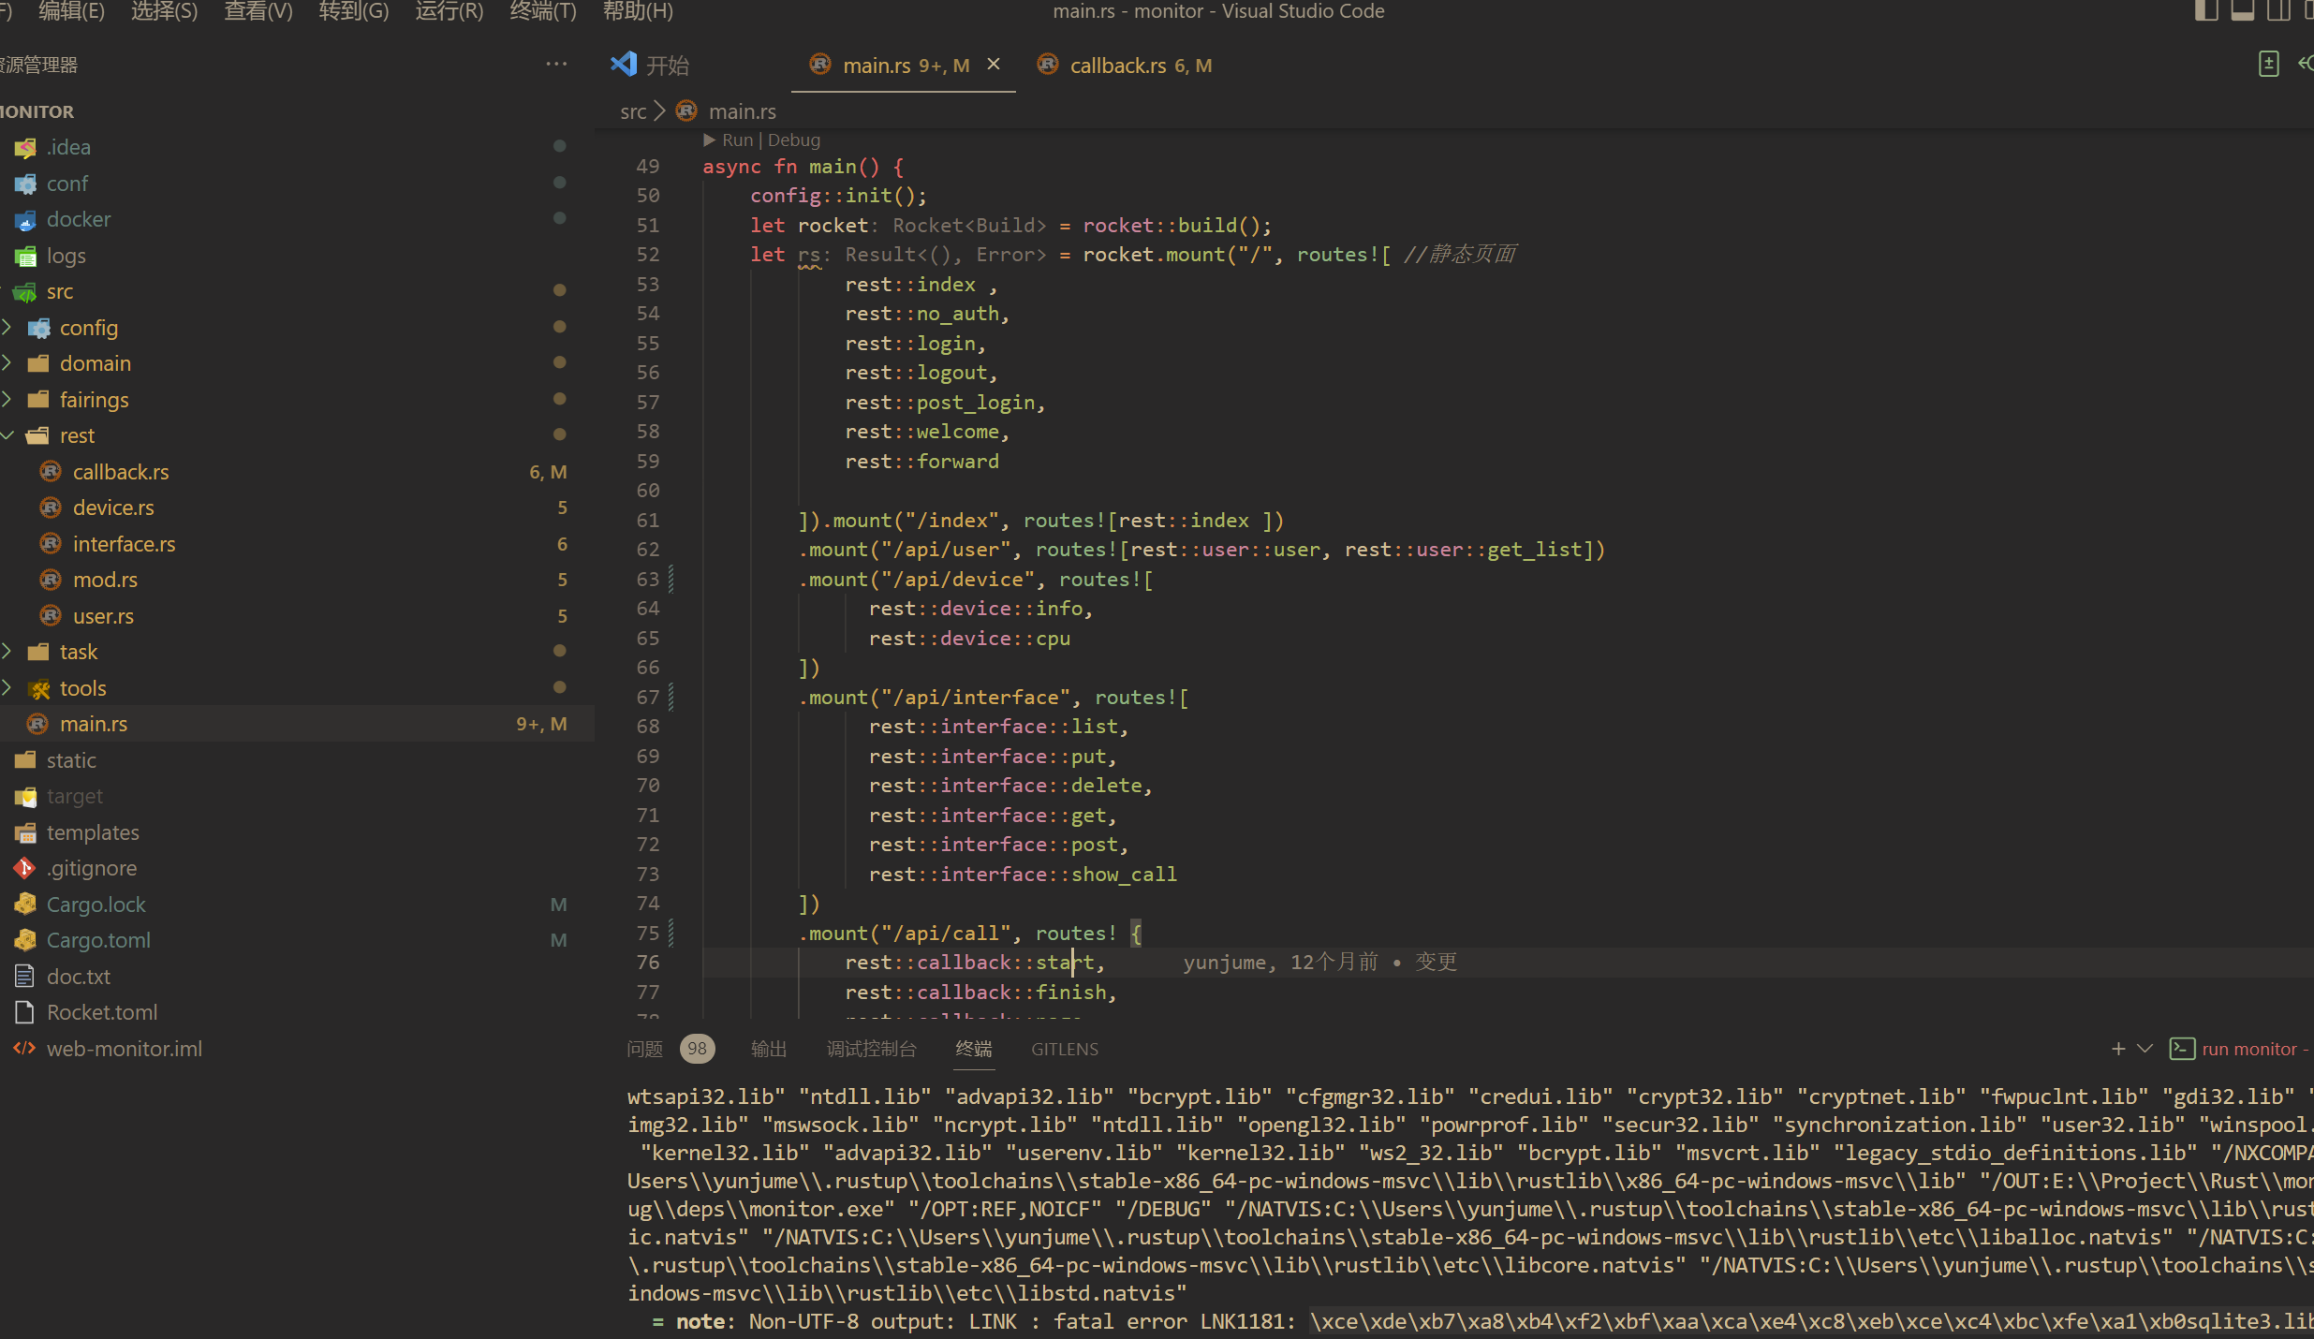Expand the config folder chevron
This screenshot has height=1339, width=2314.
[x=7, y=328]
